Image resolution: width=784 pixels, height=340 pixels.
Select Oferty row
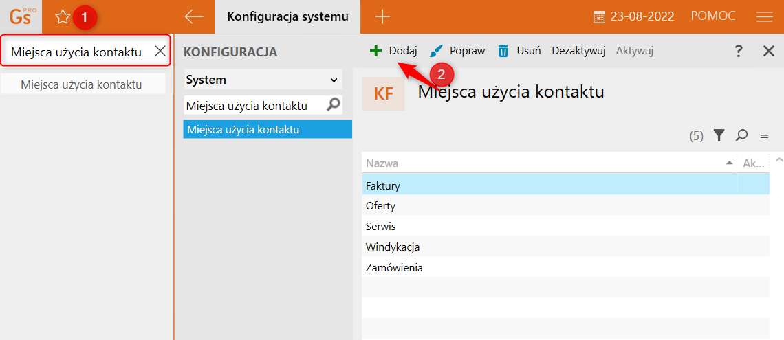click(565, 205)
